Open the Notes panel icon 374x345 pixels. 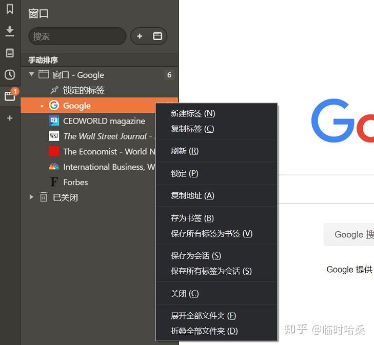pos(10,53)
